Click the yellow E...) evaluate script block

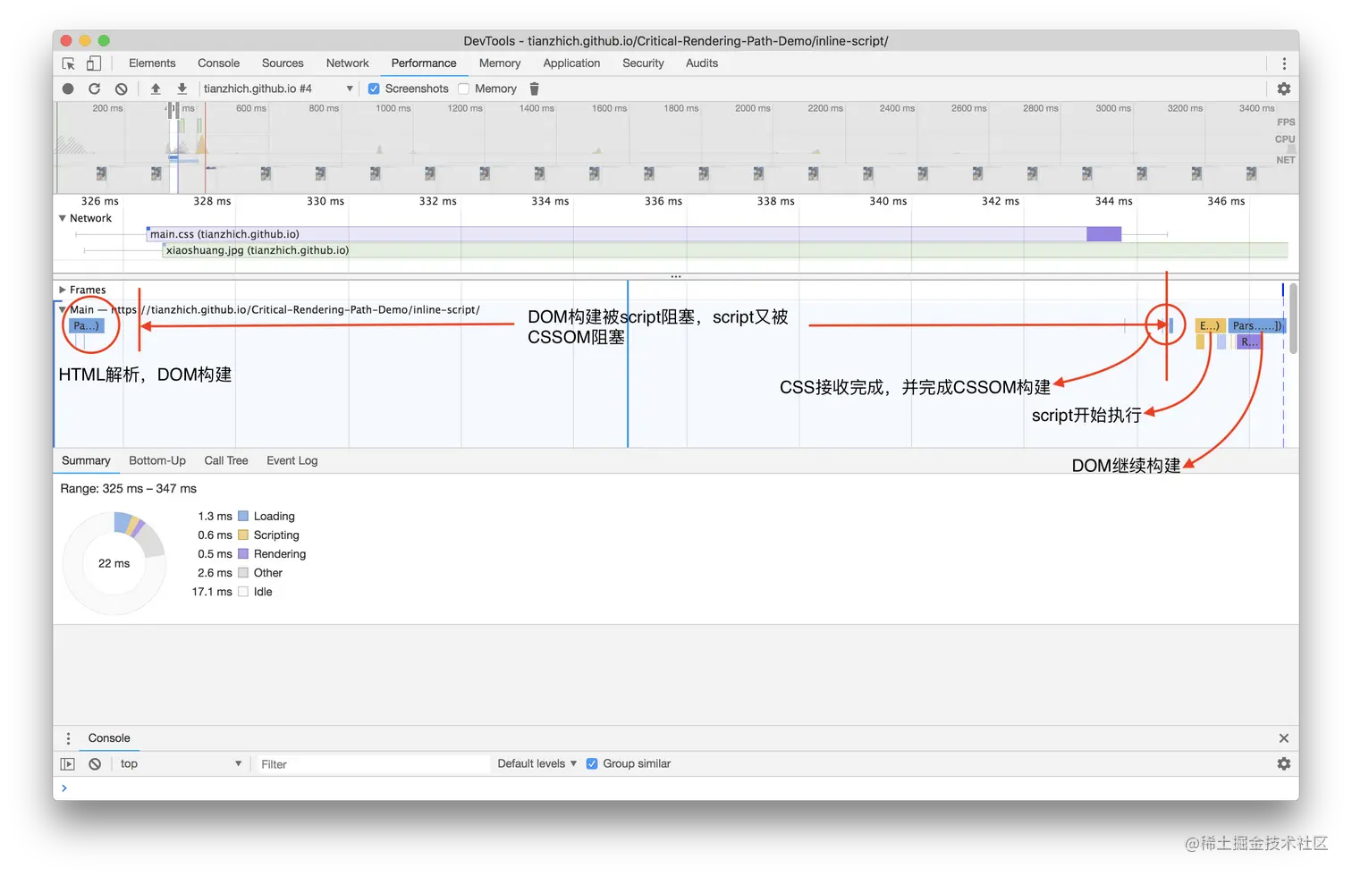pos(1210,325)
